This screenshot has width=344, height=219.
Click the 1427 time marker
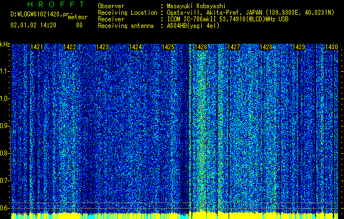(234, 47)
